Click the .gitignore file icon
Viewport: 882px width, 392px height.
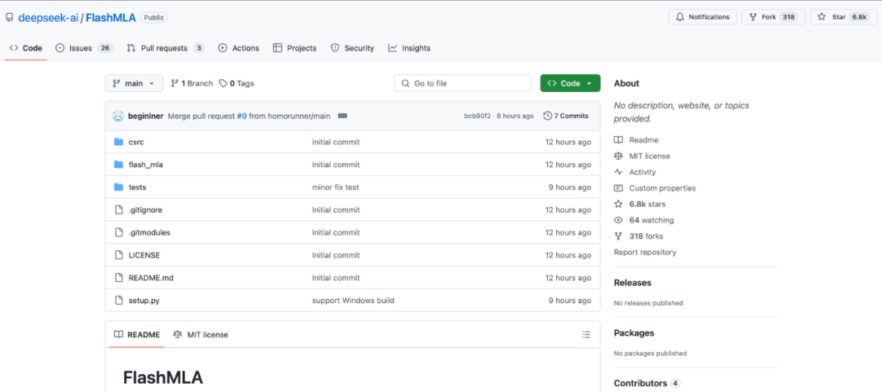click(118, 209)
